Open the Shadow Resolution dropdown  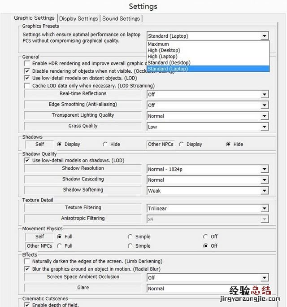(x=265, y=169)
